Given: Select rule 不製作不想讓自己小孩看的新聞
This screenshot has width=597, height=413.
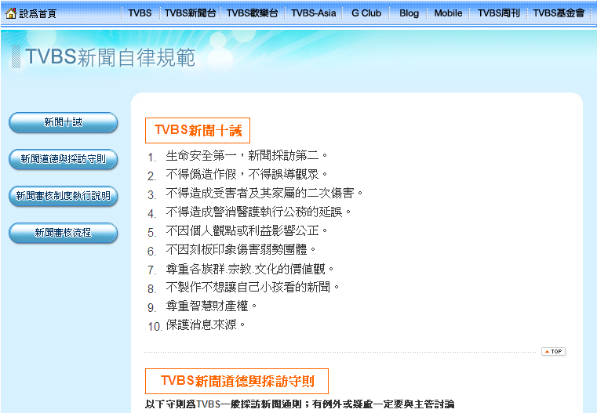Looking at the screenshot, I should 253,287.
